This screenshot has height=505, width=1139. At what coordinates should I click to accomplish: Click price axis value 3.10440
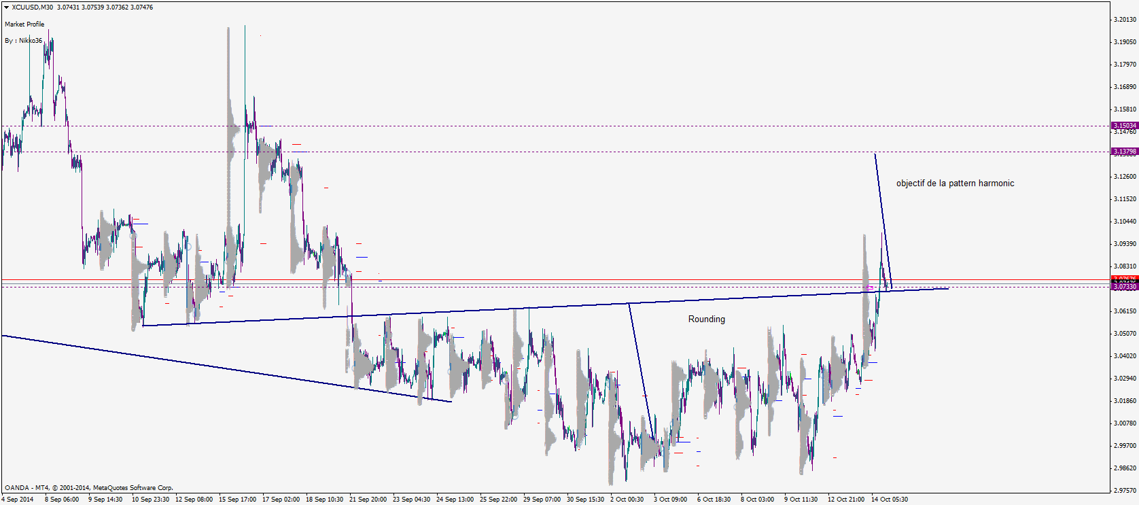click(1125, 222)
